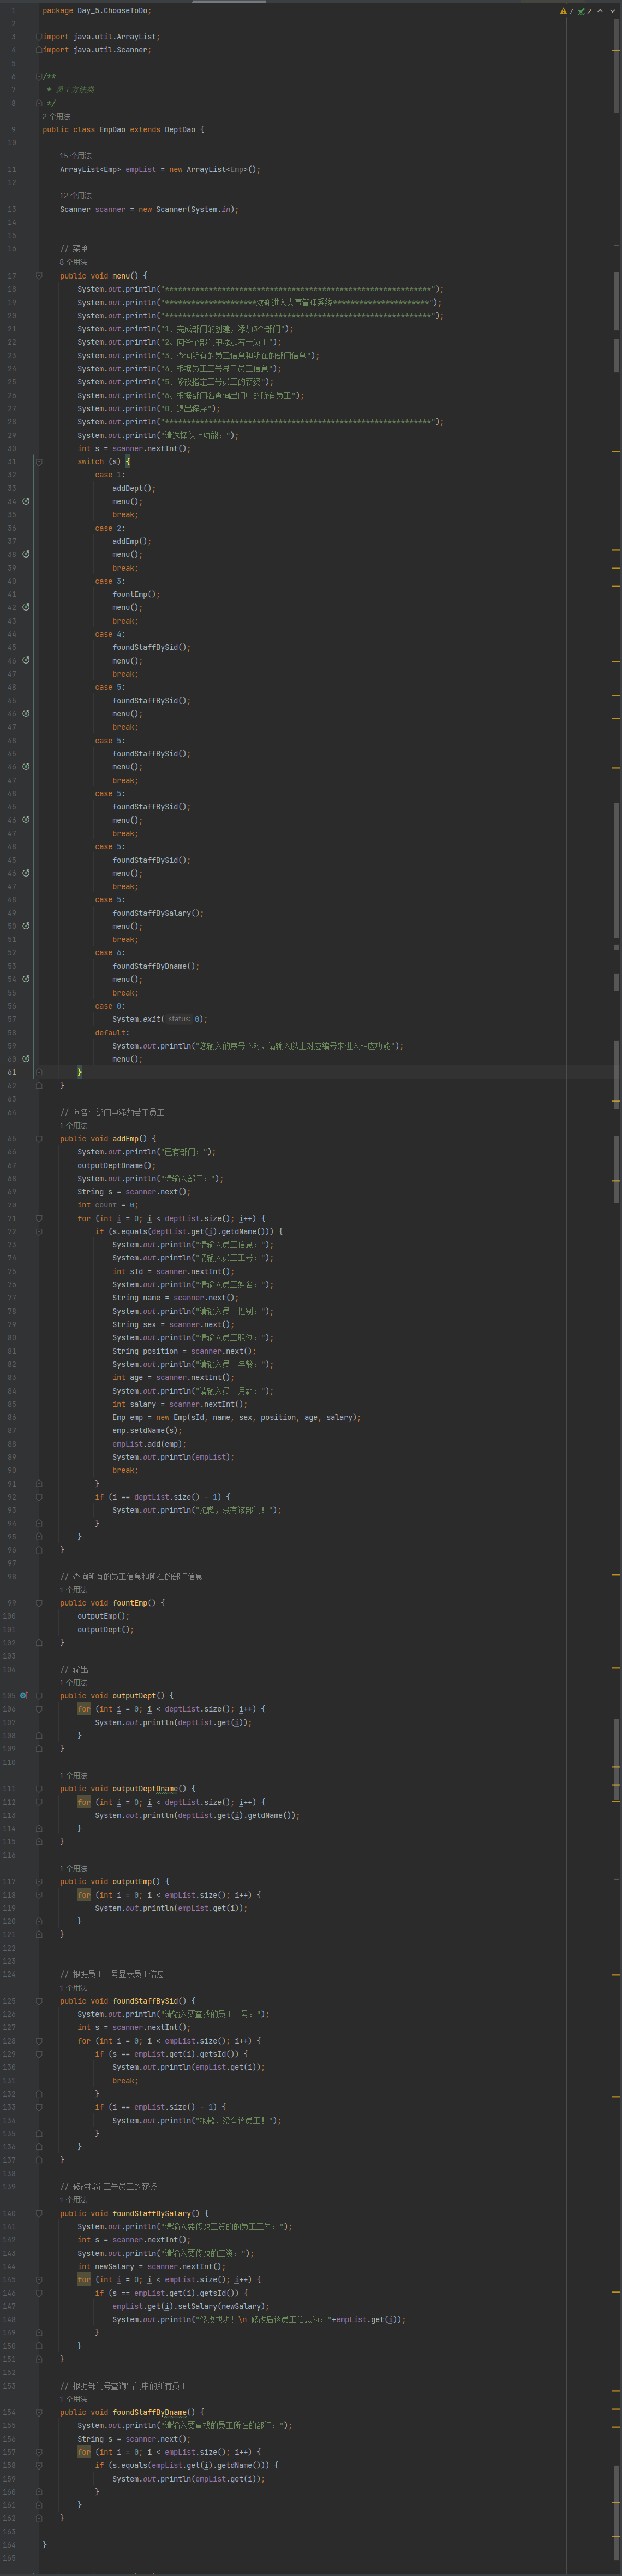Click line number 9 in gutter
This screenshot has width=622, height=2576.
coord(13,129)
